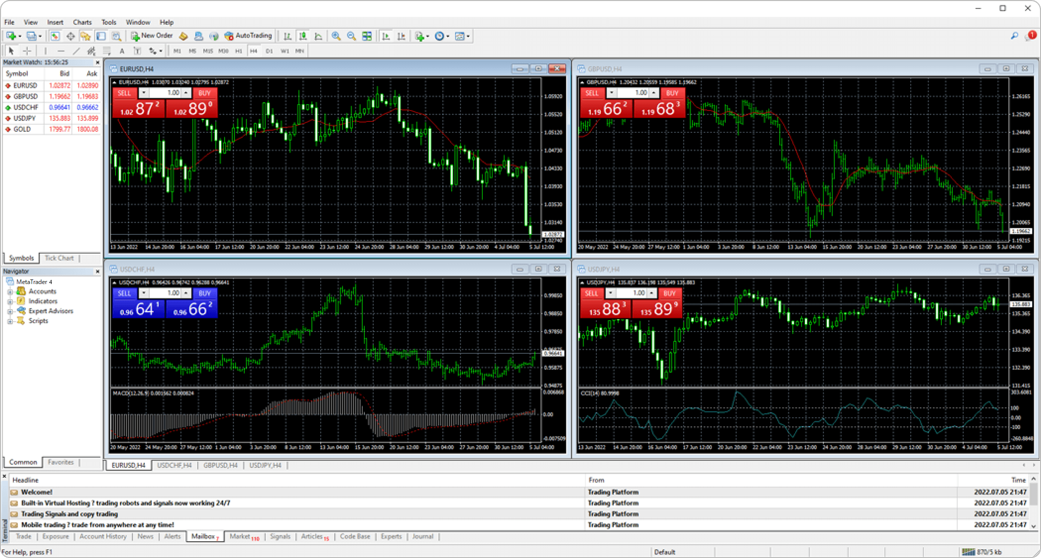Viewport: 1041px width, 558px height.
Task: Draw a vertical line tool
Action: (45, 51)
